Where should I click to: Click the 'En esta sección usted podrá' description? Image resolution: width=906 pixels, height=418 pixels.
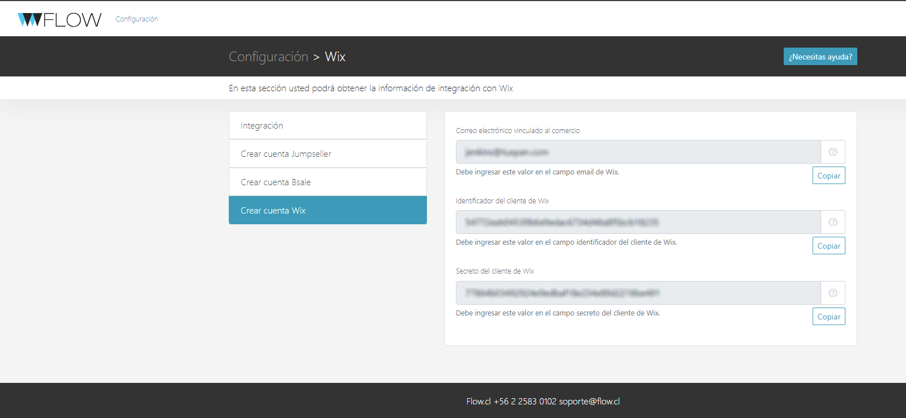[x=371, y=88]
